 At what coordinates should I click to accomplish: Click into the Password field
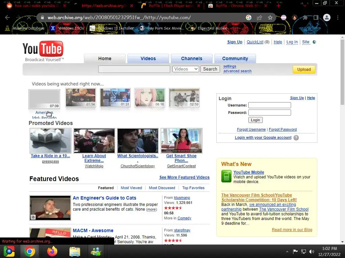tap(270, 113)
